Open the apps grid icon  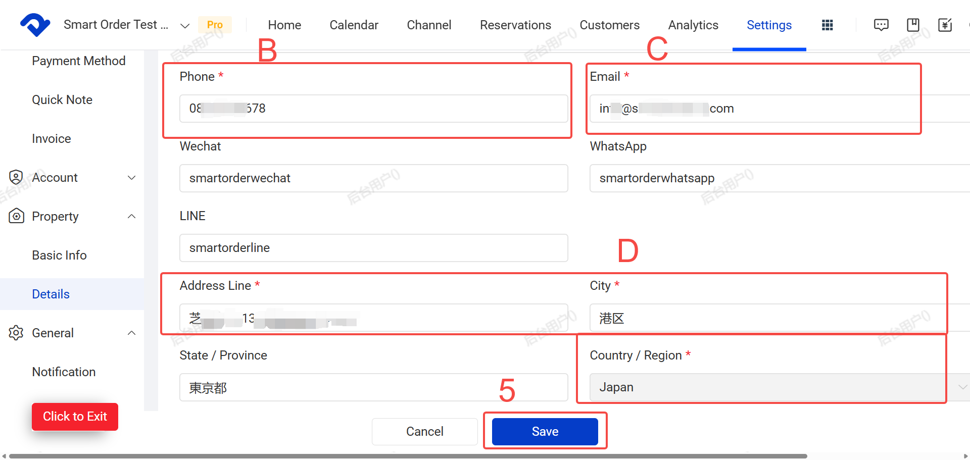[827, 25]
